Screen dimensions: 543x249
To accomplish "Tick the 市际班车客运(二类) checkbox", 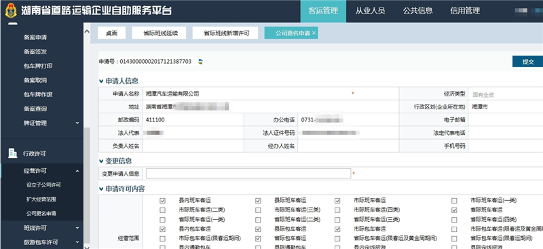I will (x=162, y=210).
